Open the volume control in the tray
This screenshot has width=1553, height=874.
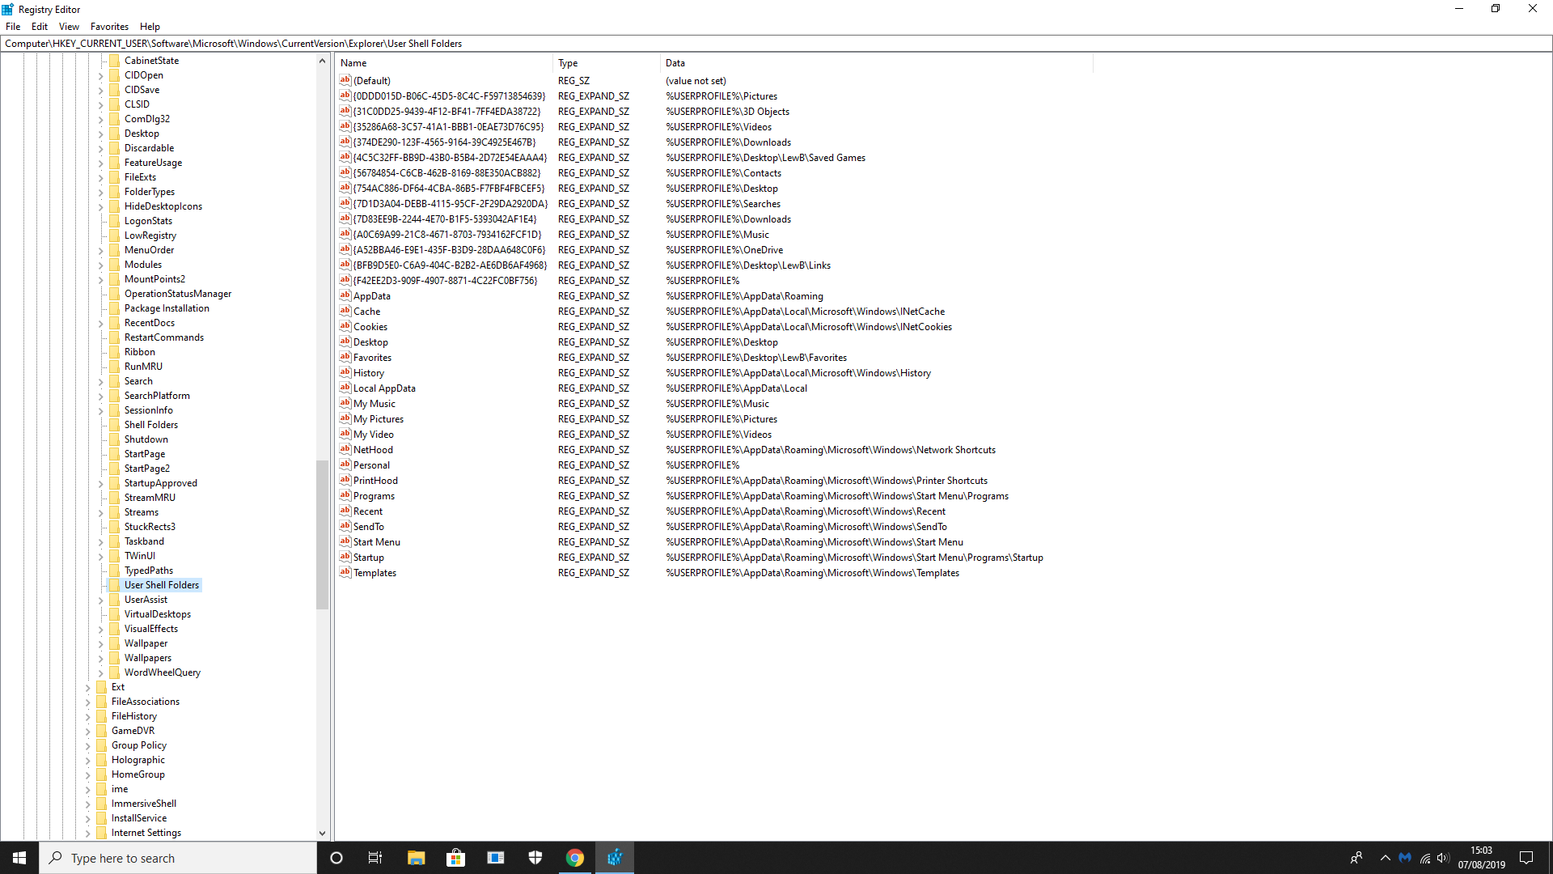[x=1444, y=858]
